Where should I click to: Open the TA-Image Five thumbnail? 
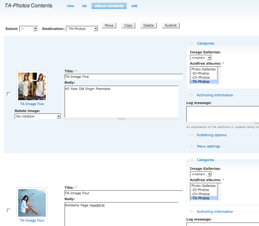coord(32,86)
